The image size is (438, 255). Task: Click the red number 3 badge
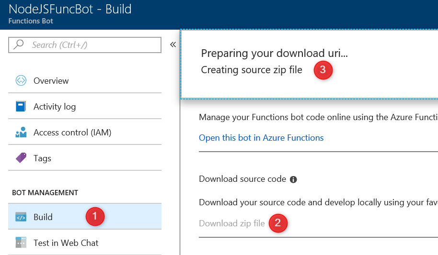(323, 70)
